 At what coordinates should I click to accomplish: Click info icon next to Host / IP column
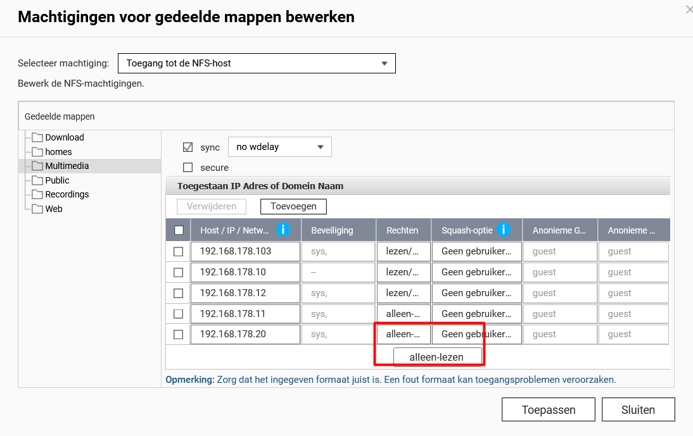click(x=283, y=230)
